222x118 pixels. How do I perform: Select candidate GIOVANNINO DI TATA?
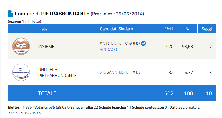pos(120,73)
